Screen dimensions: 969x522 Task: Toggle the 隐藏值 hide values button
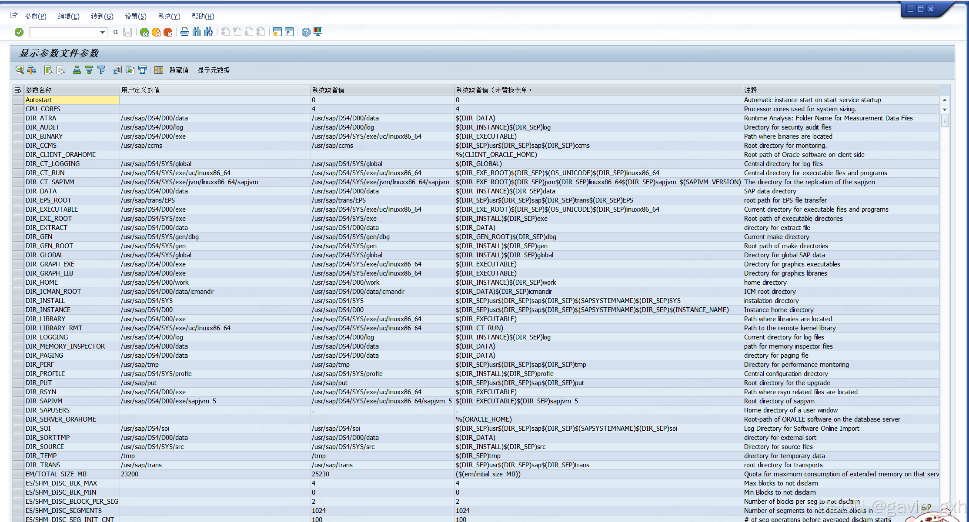click(179, 70)
